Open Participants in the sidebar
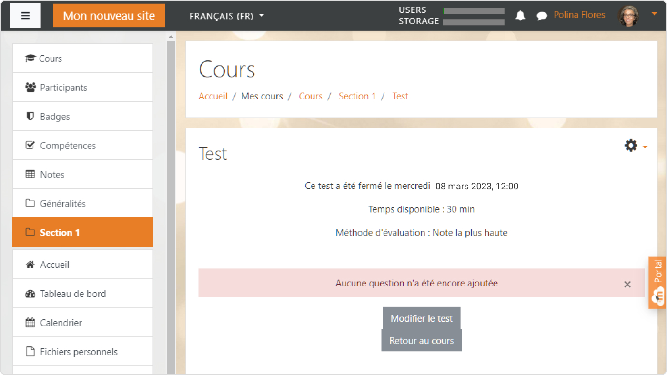The height and width of the screenshot is (375, 667). [x=82, y=87]
